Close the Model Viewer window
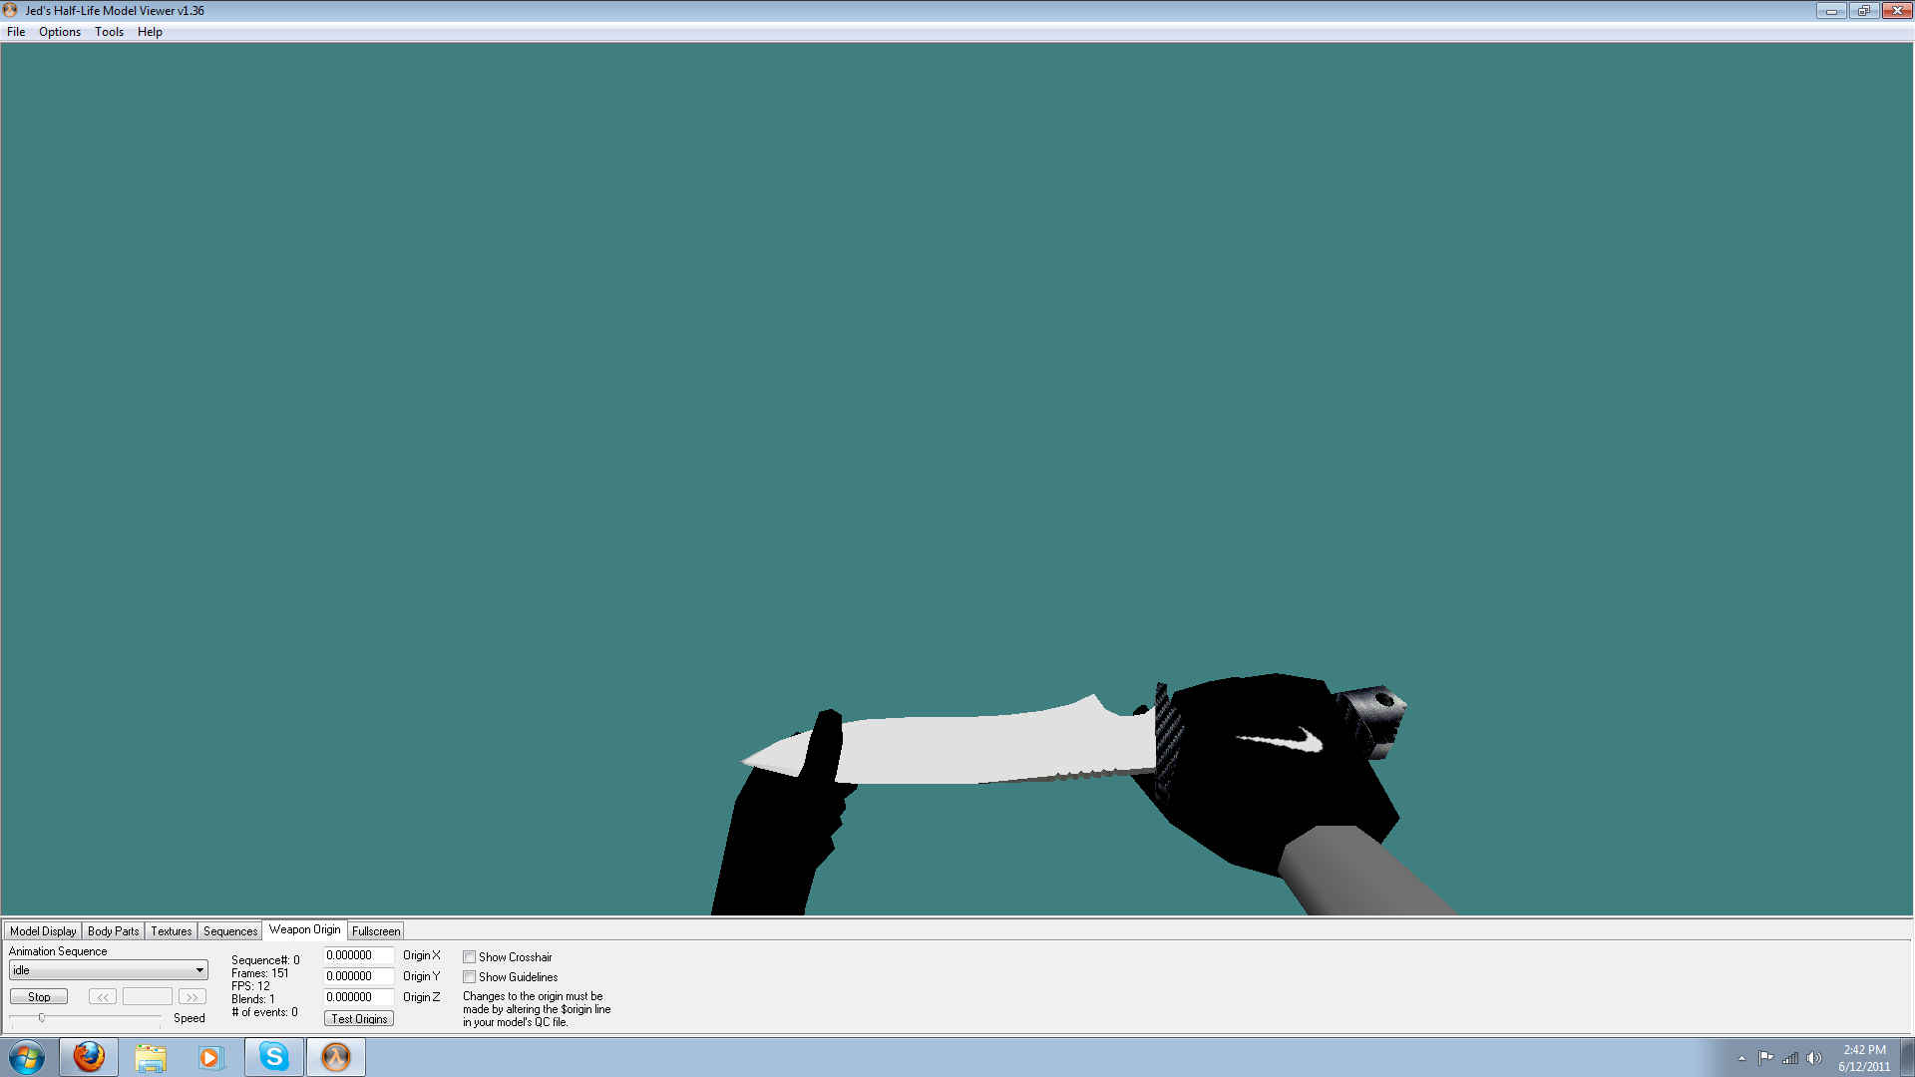 (x=1897, y=10)
